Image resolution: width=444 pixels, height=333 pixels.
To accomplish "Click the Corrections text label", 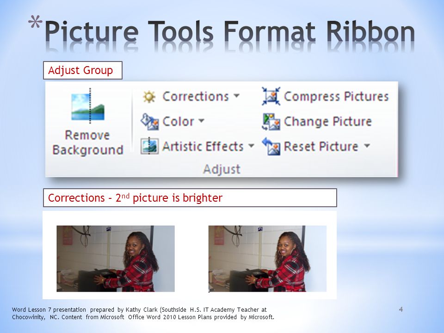I will tap(196, 96).
